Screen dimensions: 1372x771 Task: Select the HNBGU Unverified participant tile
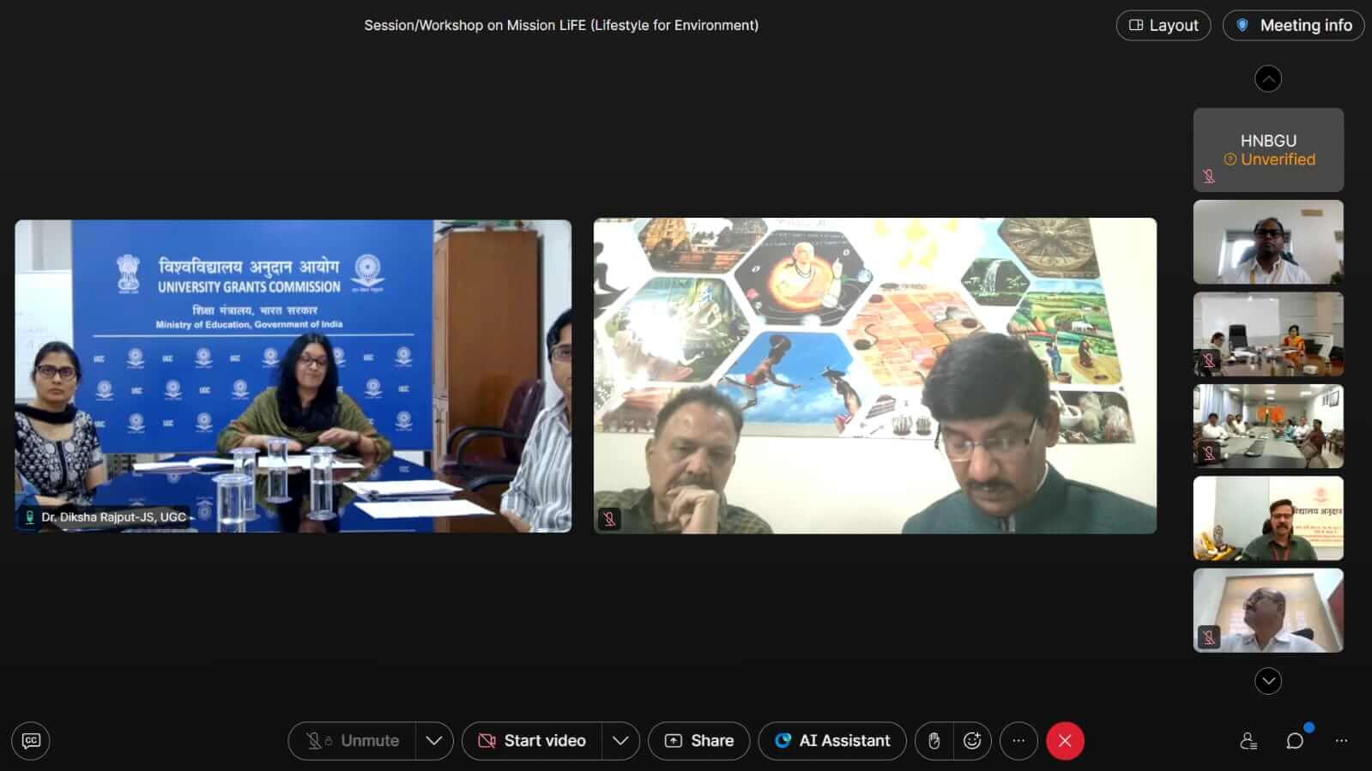[x=1268, y=150]
